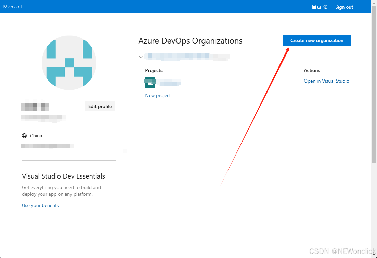
Task: Click the globe icon next to China
Action: tap(24, 136)
